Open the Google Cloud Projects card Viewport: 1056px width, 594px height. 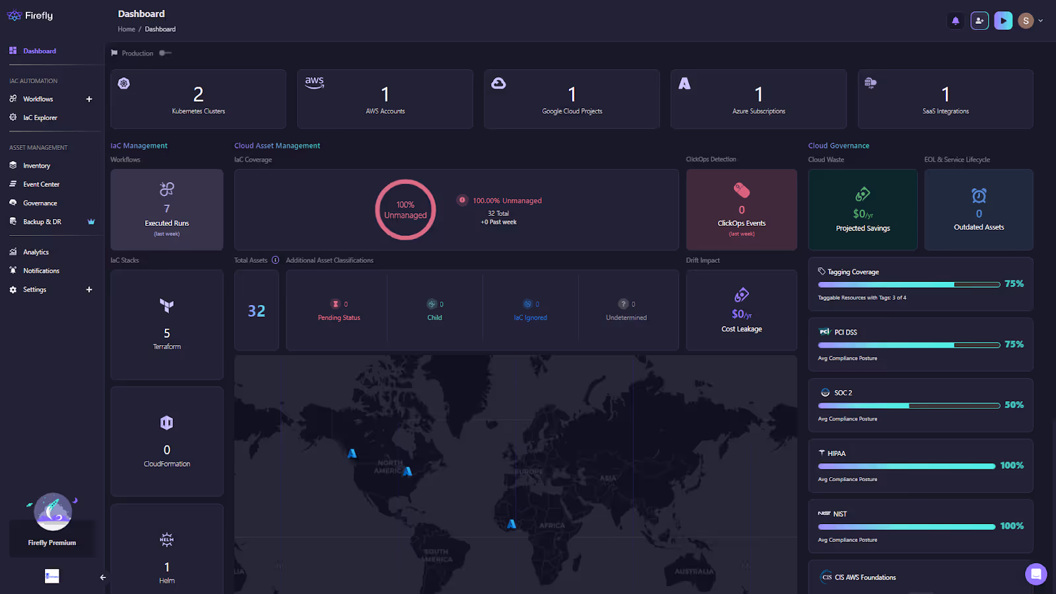coord(572,99)
